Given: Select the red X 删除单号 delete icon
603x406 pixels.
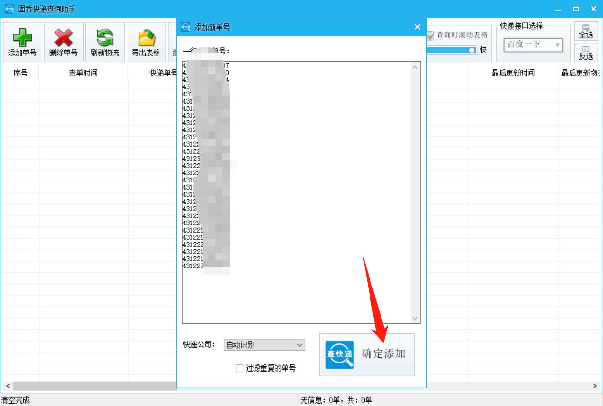Looking at the screenshot, I should coord(63,37).
